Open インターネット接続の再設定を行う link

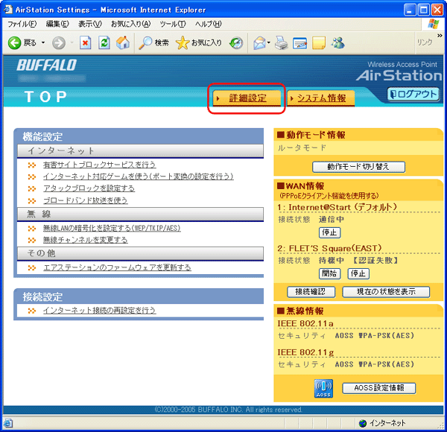pyautogui.click(x=100, y=311)
